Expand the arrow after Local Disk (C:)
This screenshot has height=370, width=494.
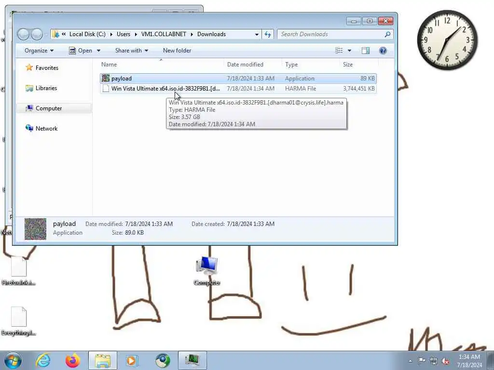[x=111, y=34]
